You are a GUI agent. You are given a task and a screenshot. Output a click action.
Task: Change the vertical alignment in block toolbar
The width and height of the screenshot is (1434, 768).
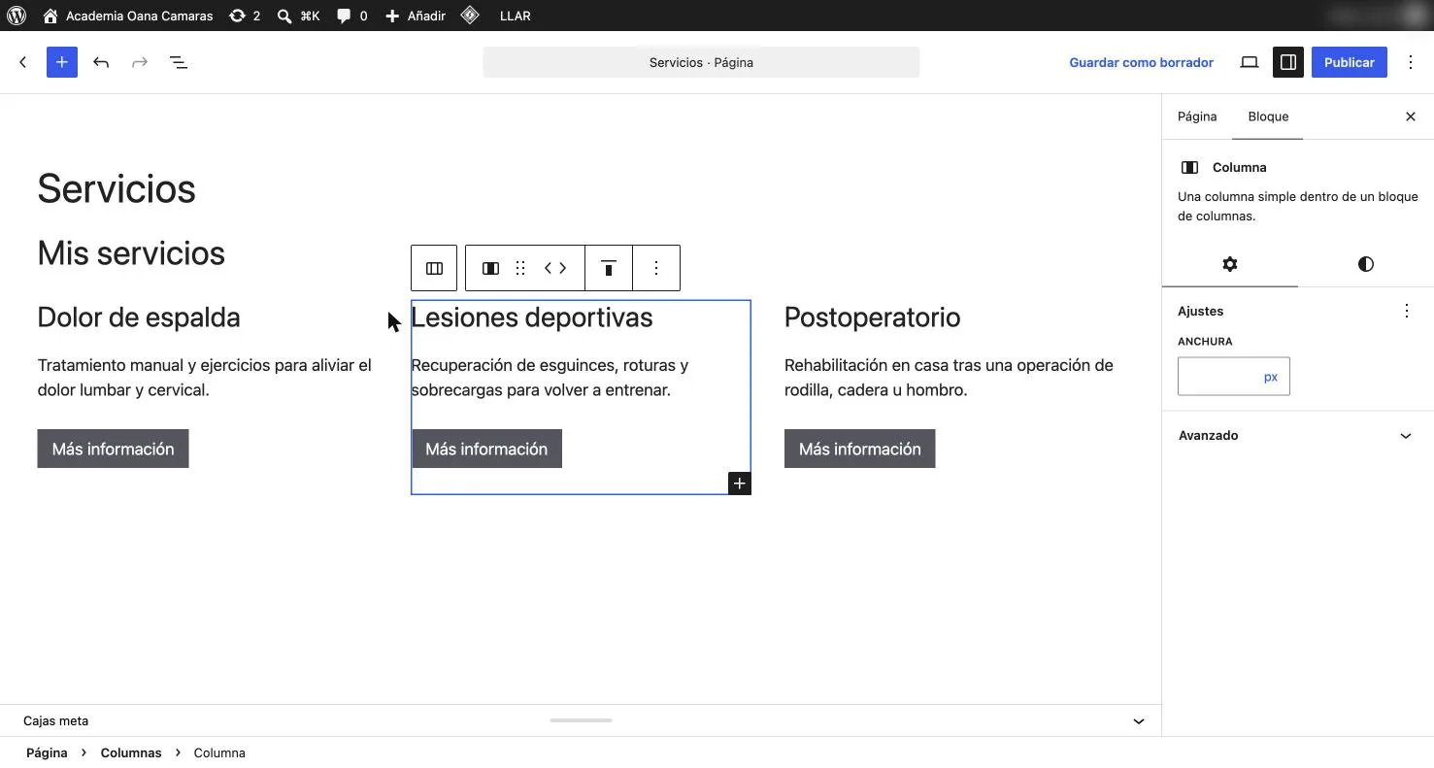coord(609,268)
